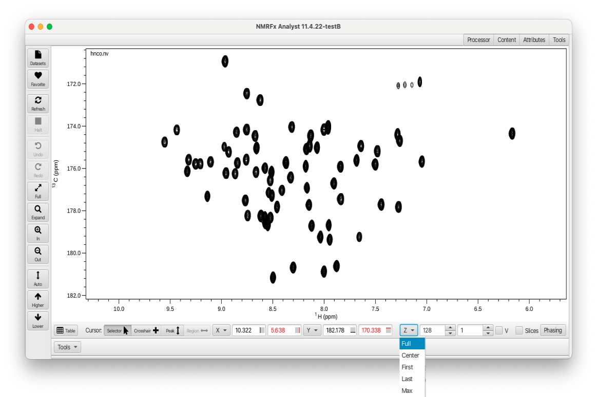Enable the Slices checkbox
The width and height of the screenshot is (597, 397).
click(x=519, y=331)
